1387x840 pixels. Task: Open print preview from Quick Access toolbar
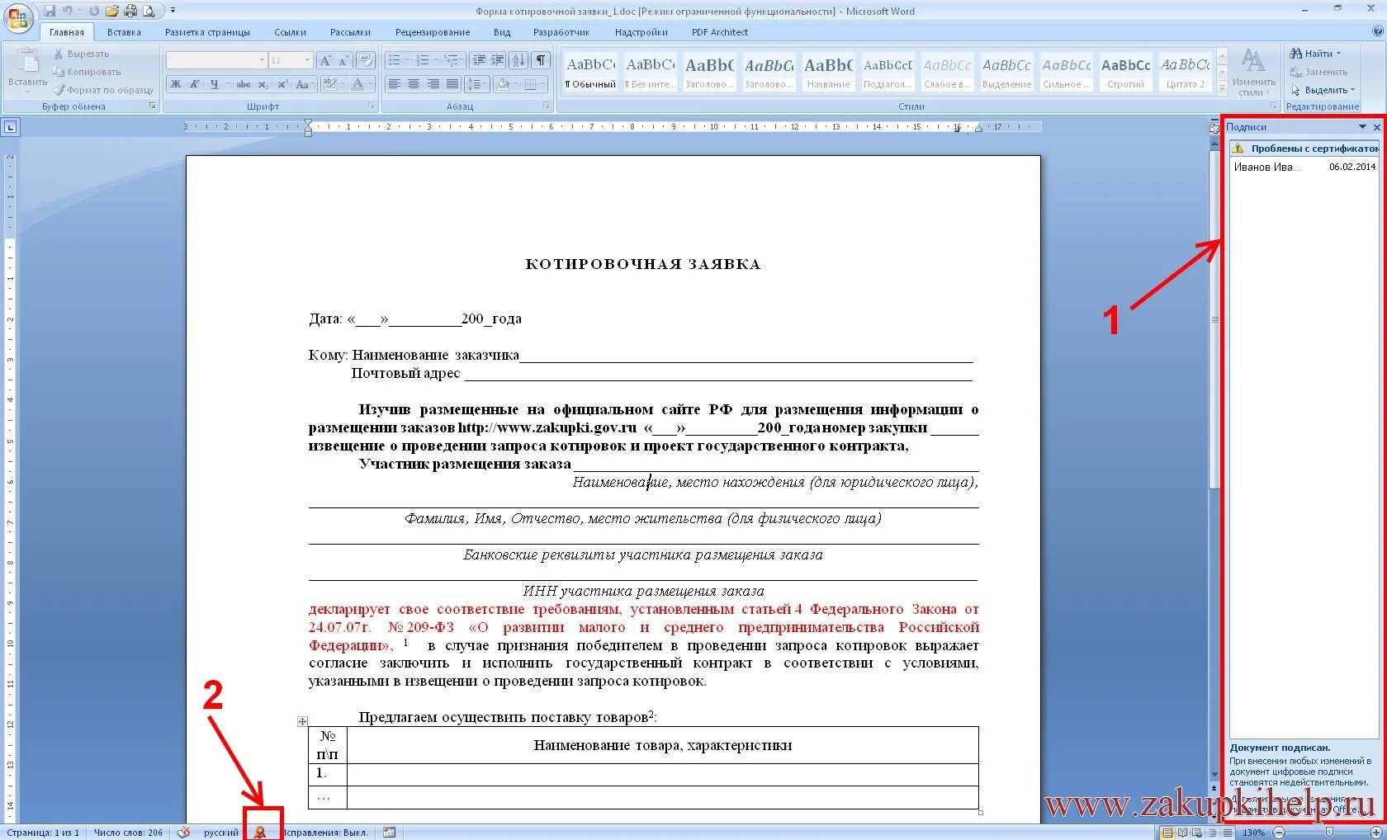(x=149, y=11)
